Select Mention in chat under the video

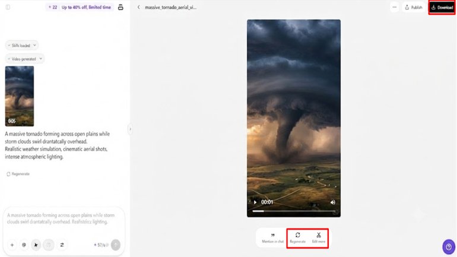point(272,238)
